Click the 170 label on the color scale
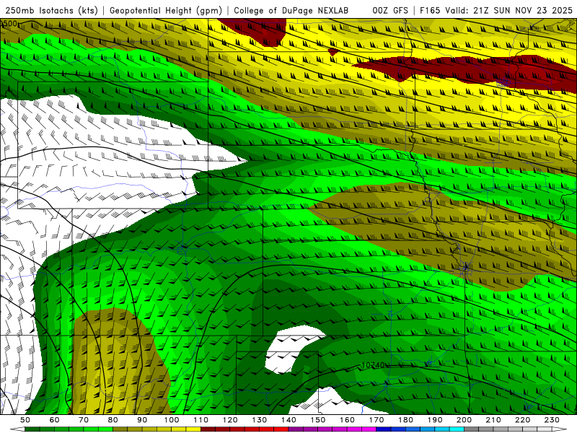Image resolution: width=577 pixels, height=433 pixels. pos(376,420)
